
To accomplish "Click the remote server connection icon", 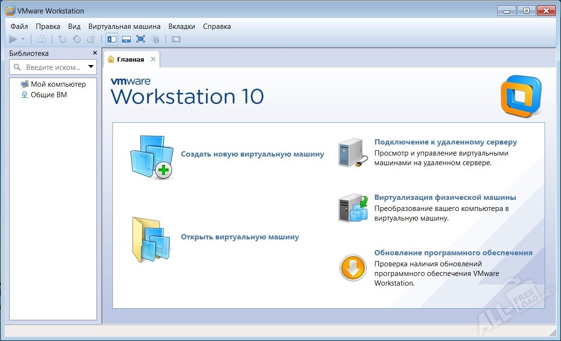I will pos(350,153).
